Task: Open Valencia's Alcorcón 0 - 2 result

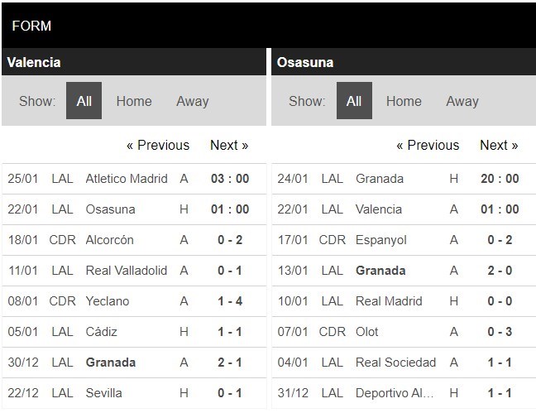Action: [x=230, y=240]
